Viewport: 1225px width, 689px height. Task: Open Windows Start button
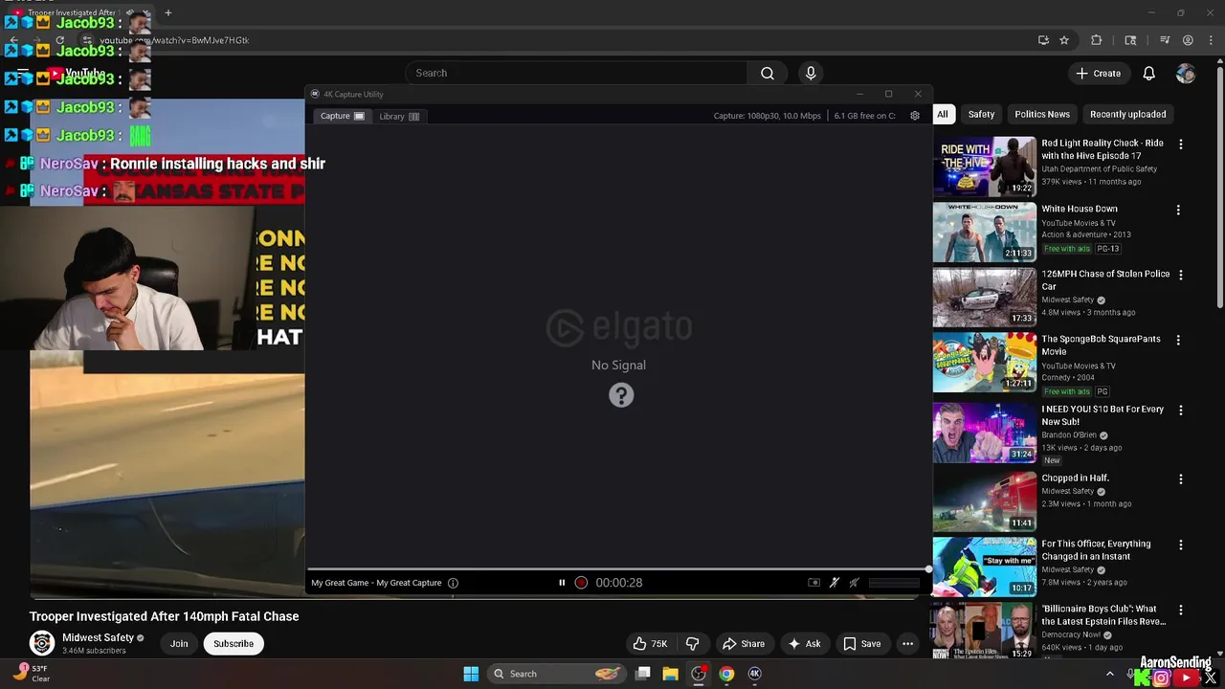(471, 674)
